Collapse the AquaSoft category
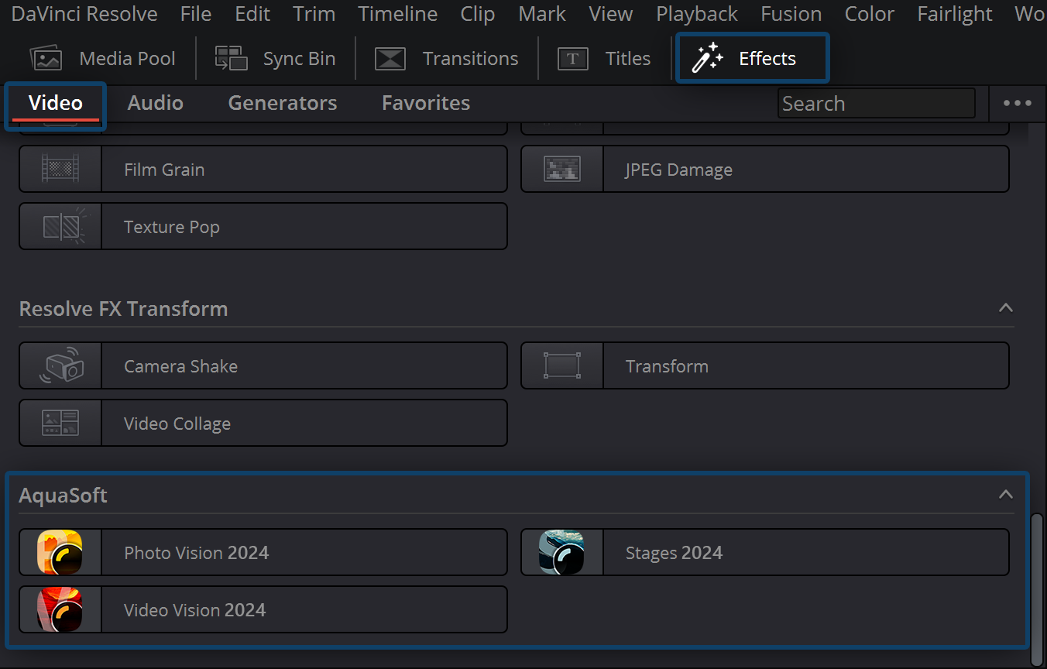This screenshot has height=669, width=1047. [1005, 493]
